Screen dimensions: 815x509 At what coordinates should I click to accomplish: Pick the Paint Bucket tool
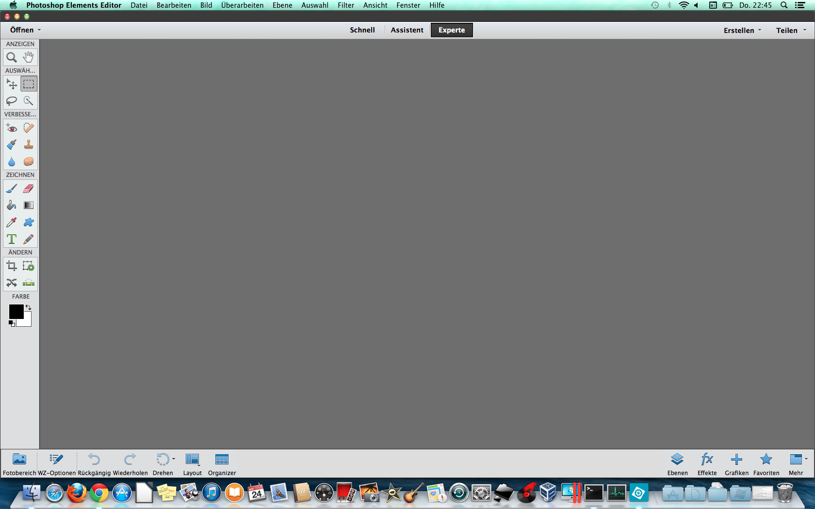coord(12,206)
